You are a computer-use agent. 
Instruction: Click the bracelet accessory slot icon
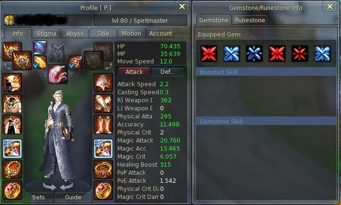click(x=103, y=169)
